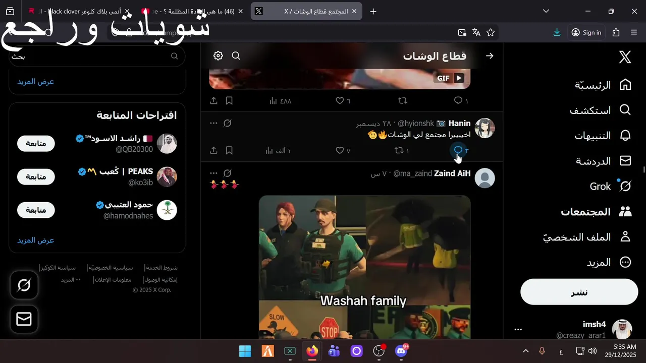Show more follow suggestions link
Viewport: 646px width, 363px height.
tap(36, 240)
